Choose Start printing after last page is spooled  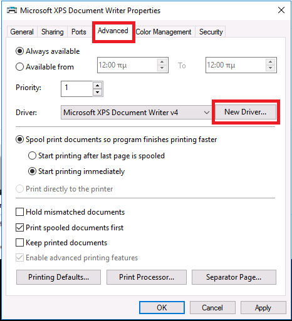click(32, 156)
